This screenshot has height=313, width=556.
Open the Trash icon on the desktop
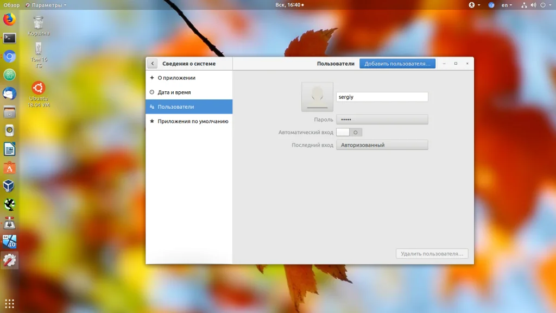click(x=38, y=25)
